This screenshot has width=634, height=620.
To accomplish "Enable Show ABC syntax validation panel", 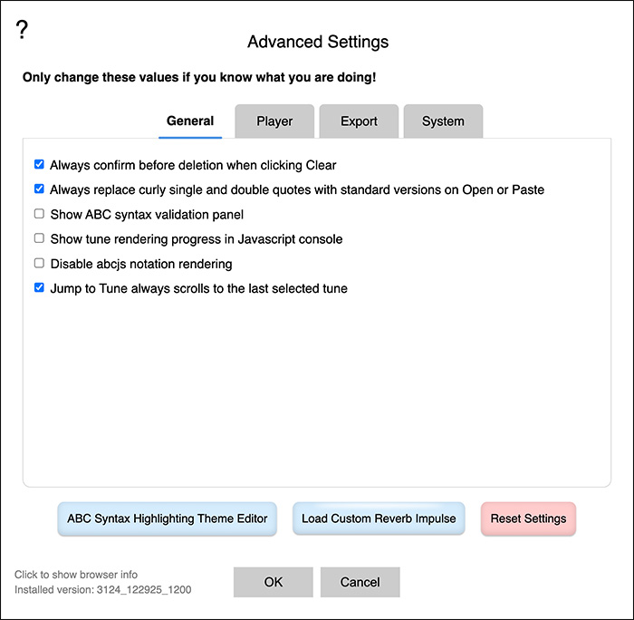I will (39, 215).
